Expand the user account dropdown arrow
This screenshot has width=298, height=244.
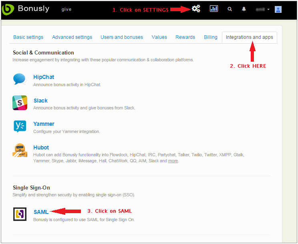coord(268,9)
